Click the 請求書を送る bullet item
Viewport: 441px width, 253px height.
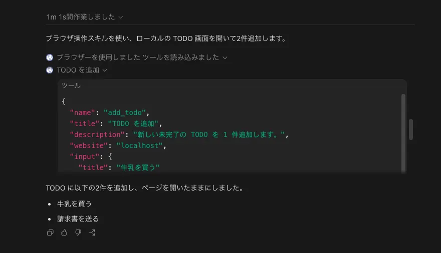(78, 219)
